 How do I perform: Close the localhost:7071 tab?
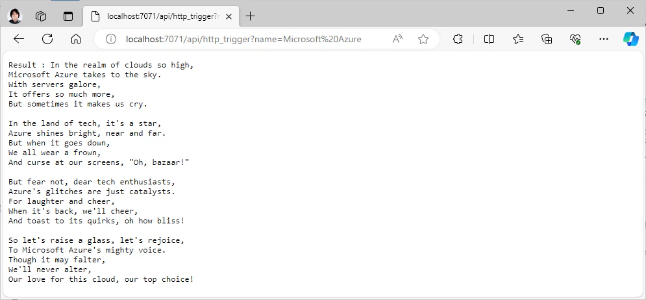(x=229, y=16)
